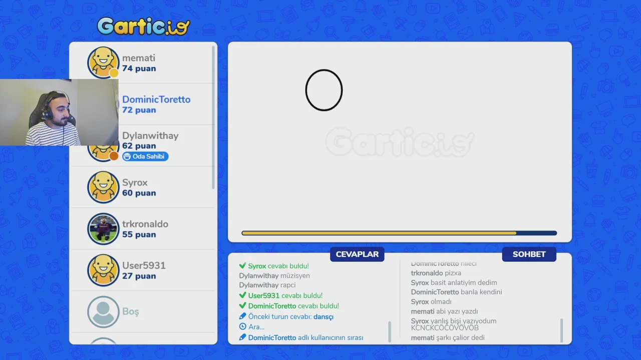Click Syrox basit anlatiyim dedim message
The image size is (641, 360).
(454, 282)
